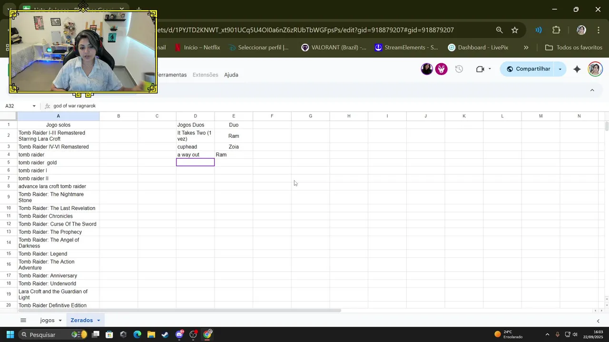Open StreamElements bookmark
609x342 pixels.
pos(406,47)
